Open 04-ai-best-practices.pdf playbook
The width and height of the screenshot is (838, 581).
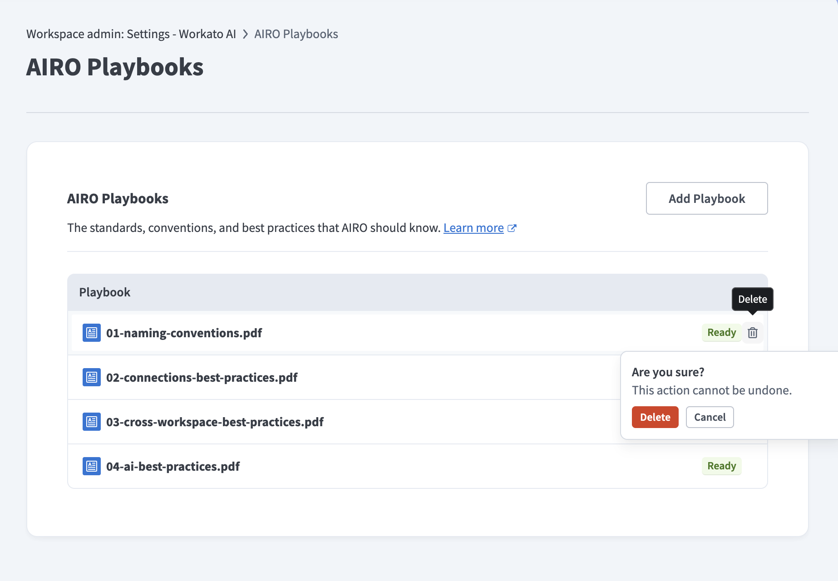coord(173,467)
